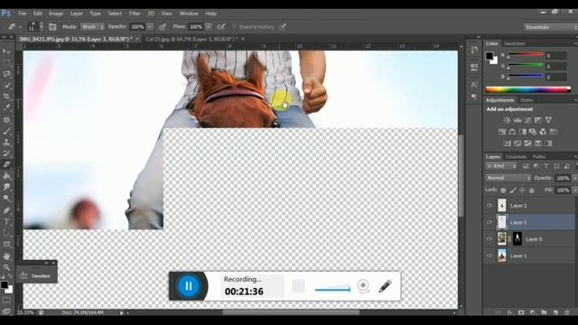The width and height of the screenshot is (578, 325).
Task: Select the Zoom tool
Action: point(6,267)
